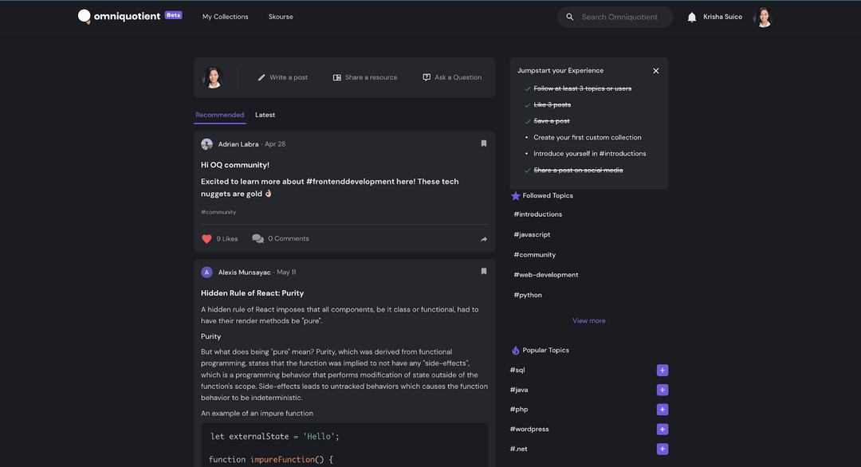The width and height of the screenshot is (861, 467).
Task: Follow the #.net topic with plus button
Action: pyautogui.click(x=662, y=449)
